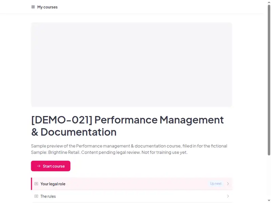Click the vertical scrollbar thumb
This screenshot has height=203, width=271.
tap(269, 80)
